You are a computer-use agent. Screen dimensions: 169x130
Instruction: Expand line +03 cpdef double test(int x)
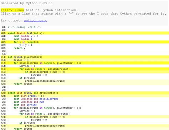(84, 33)
